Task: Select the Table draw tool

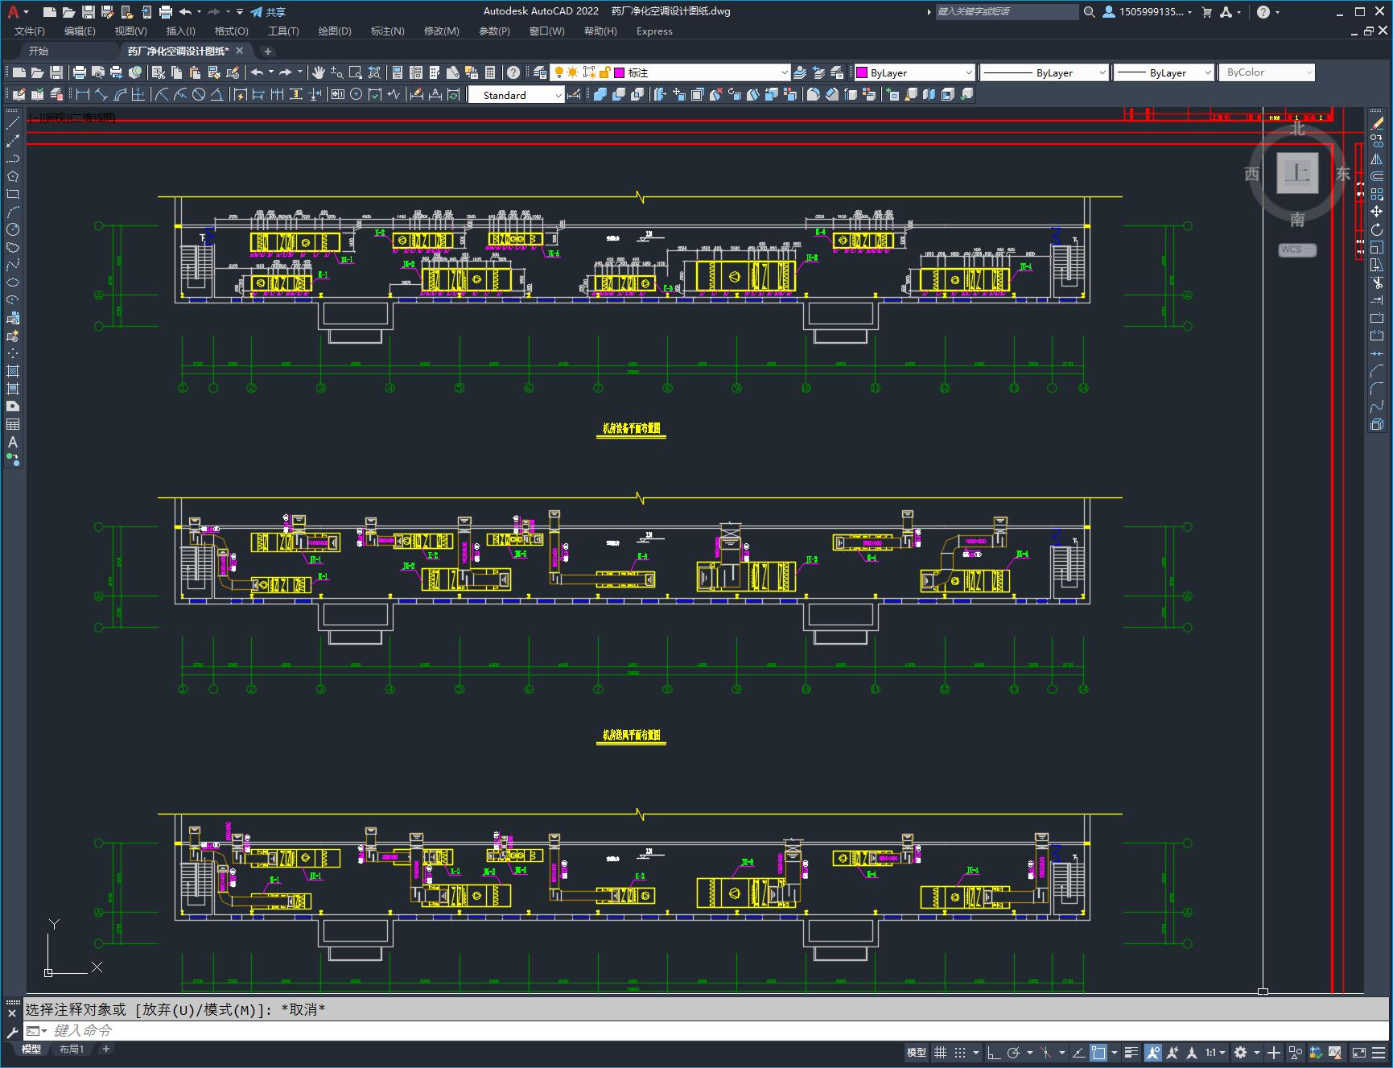Action: pos(13,424)
